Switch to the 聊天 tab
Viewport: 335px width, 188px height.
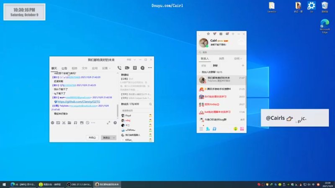(x=54, y=68)
